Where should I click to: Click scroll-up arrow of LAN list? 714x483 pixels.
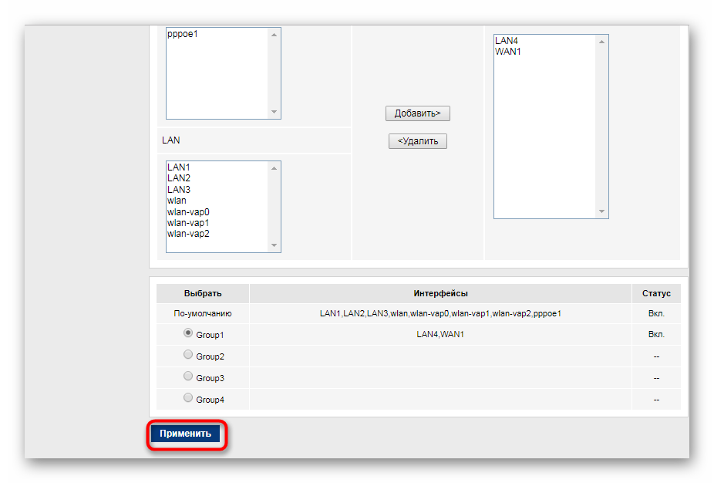[x=274, y=169]
